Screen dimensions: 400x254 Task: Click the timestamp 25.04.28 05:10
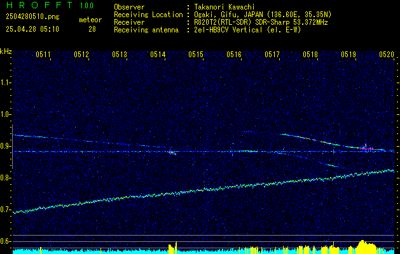32,29
